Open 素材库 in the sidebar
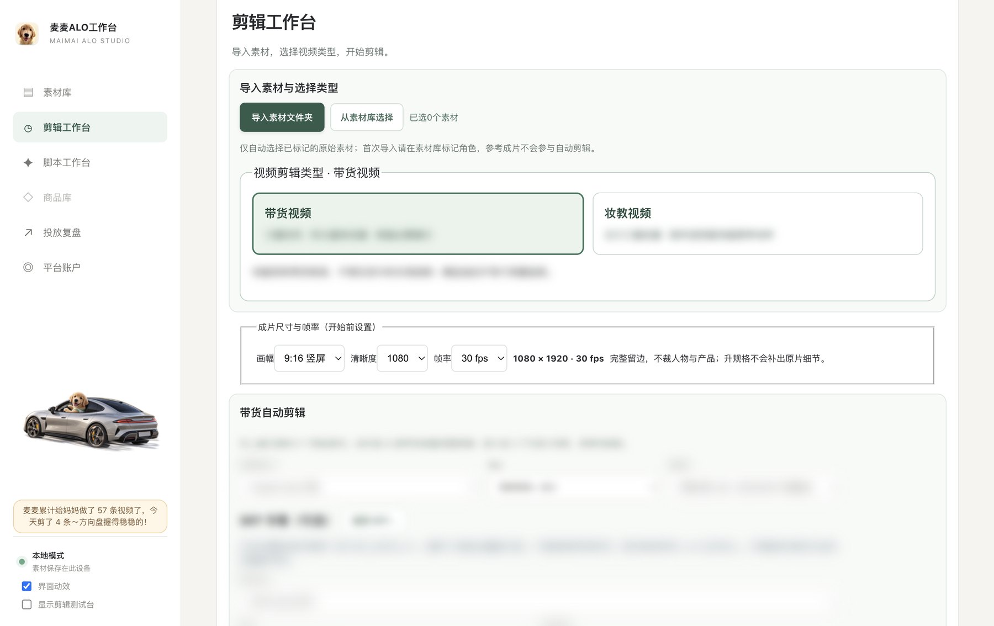994x626 pixels. [90, 92]
